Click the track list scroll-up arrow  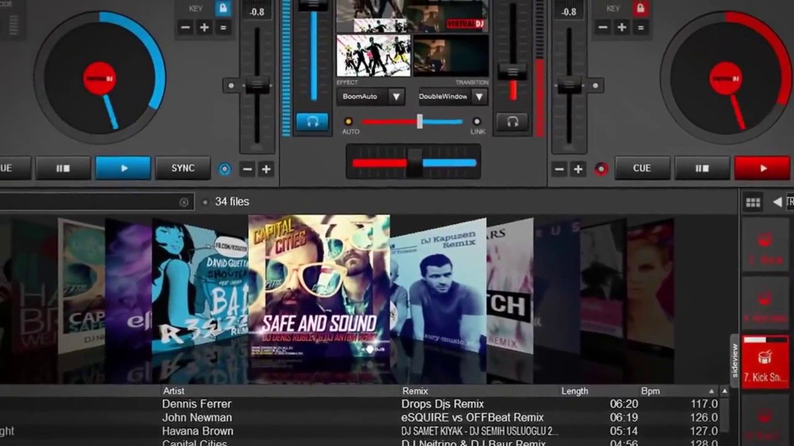point(725,391)
